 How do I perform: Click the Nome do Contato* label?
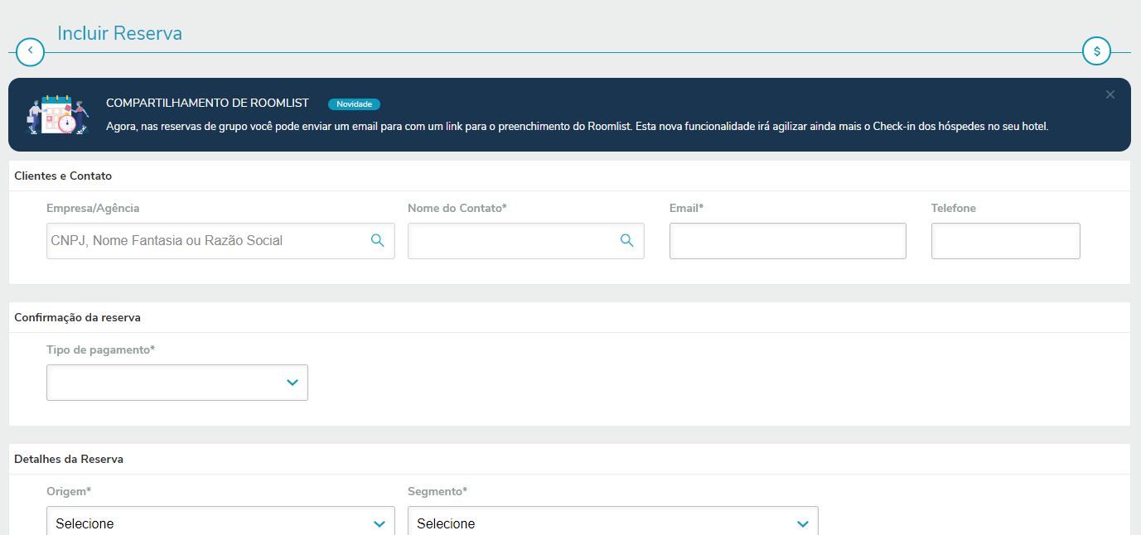point(457,208)
